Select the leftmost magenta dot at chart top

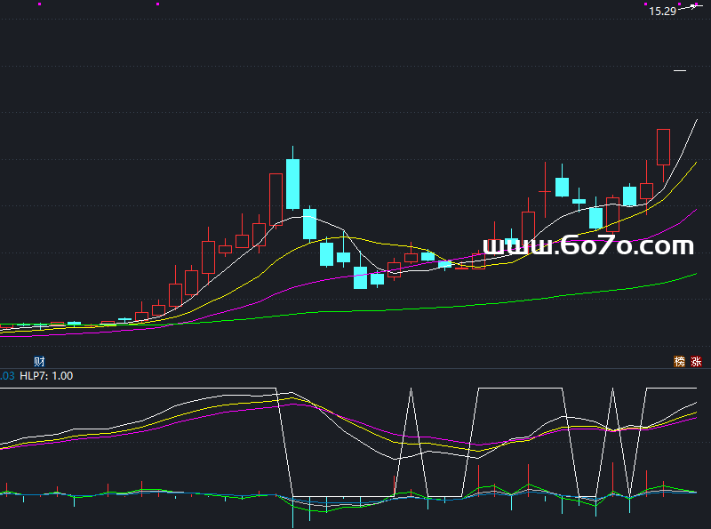(40, 4)
